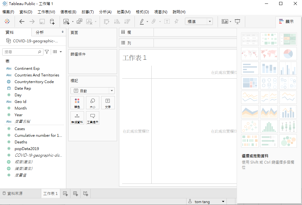
Task: Click the save disk icon
Action: tap(42, 21)
